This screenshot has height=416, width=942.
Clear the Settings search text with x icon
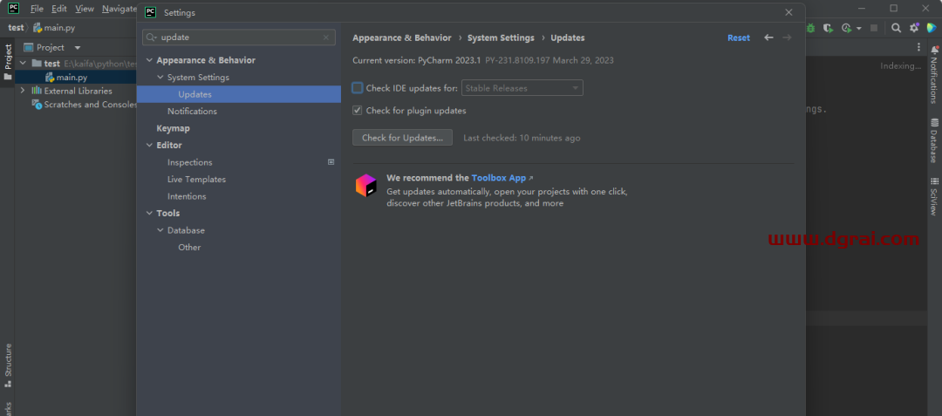325,38
